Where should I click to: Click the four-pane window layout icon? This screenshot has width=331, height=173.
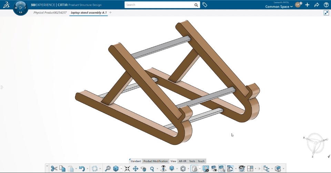(x=250, y=169)
